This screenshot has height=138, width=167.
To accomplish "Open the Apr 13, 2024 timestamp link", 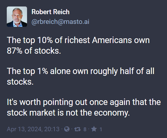I will point(33,129).
